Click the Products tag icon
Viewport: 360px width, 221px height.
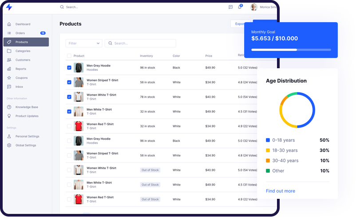(x=9, y=42)
